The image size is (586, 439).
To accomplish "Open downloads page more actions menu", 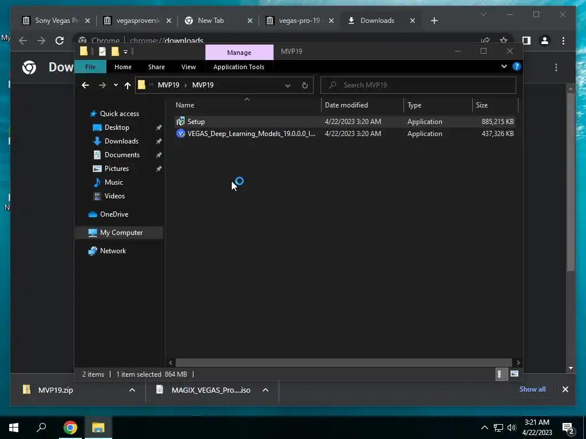I will click(x=556, y=67).
